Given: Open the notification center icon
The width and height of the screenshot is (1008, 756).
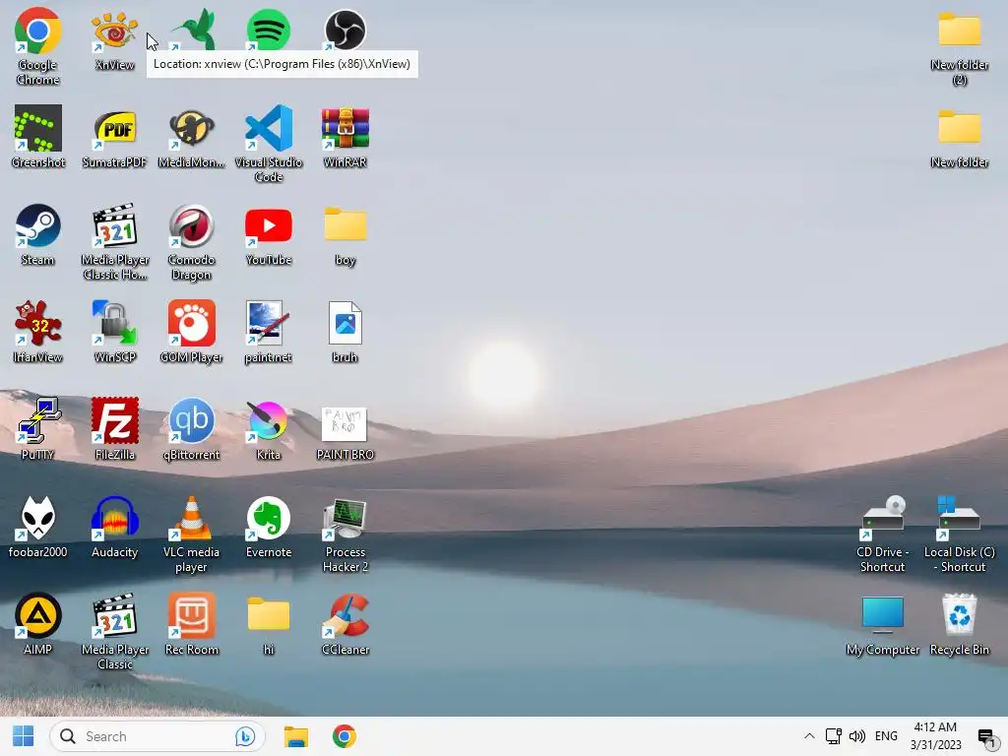Looking at the screenshot, I should click(x=986, y=736).
